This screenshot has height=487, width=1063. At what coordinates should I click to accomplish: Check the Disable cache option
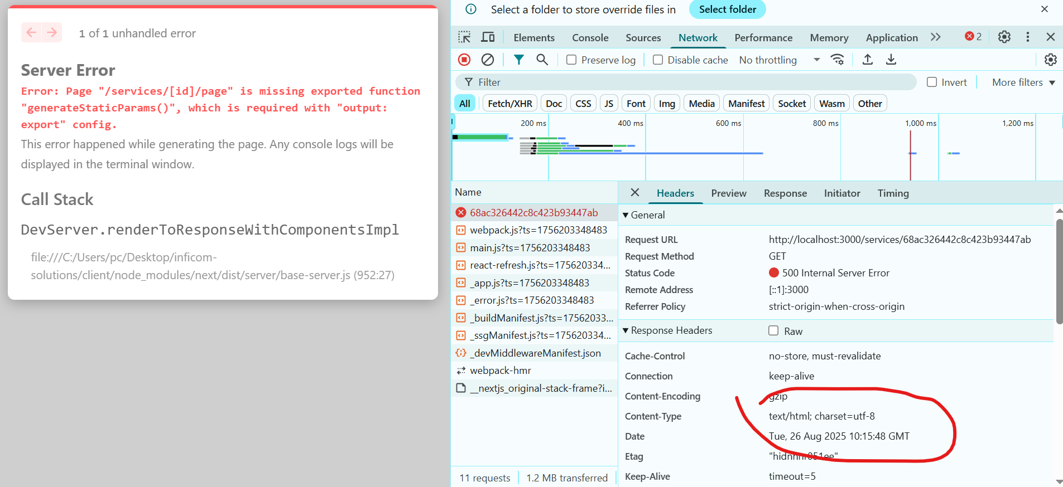click(658, 60)
